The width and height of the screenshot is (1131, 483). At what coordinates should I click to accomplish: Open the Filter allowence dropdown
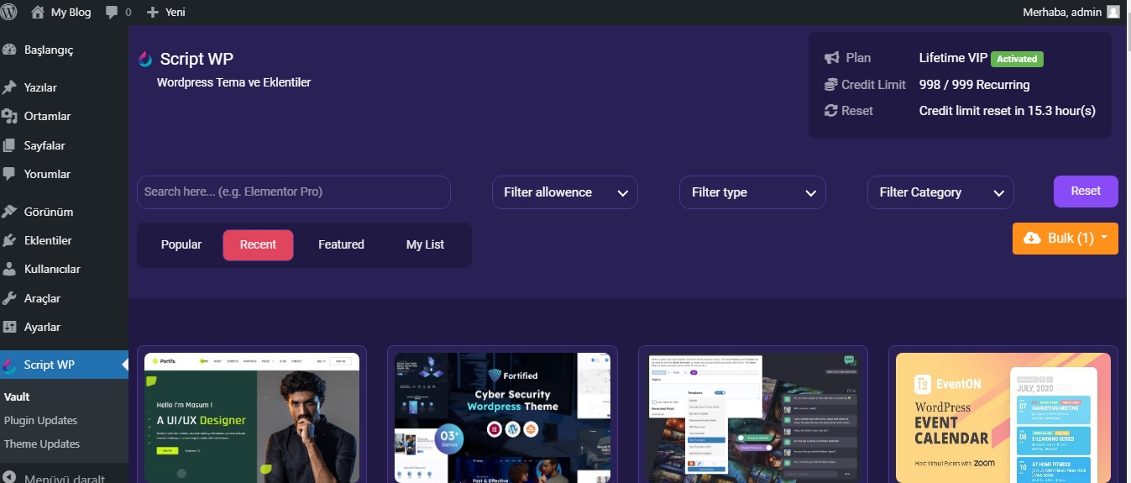point(565,192)
